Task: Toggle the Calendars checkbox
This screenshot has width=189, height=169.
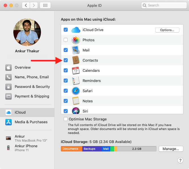Action: tap(66, 70)
